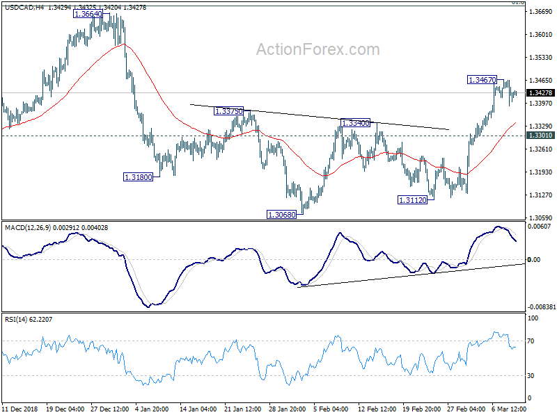Click the 1.33750 price label
The width and height of the screenshot is (557, 417).
pos(229,111)
